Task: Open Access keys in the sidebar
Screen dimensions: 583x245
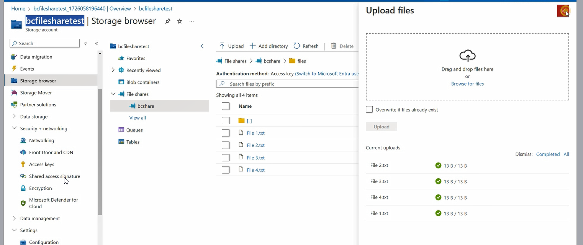Action: (x=41, y=164)
